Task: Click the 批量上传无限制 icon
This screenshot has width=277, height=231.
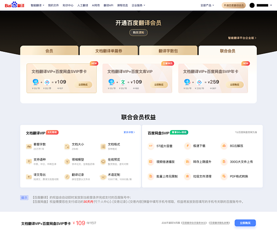Action: click(151, 176)
